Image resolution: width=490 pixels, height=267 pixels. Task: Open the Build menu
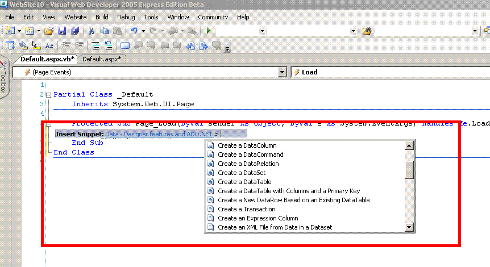coord(102,17)
